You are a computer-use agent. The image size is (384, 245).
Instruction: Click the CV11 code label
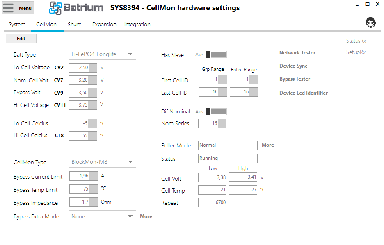coord(60,105)
